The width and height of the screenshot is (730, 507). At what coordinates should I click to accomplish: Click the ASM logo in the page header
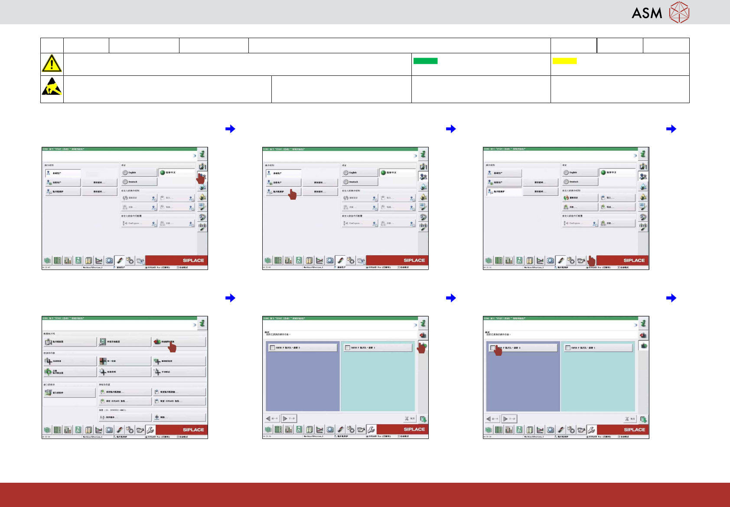pos(660,12)
